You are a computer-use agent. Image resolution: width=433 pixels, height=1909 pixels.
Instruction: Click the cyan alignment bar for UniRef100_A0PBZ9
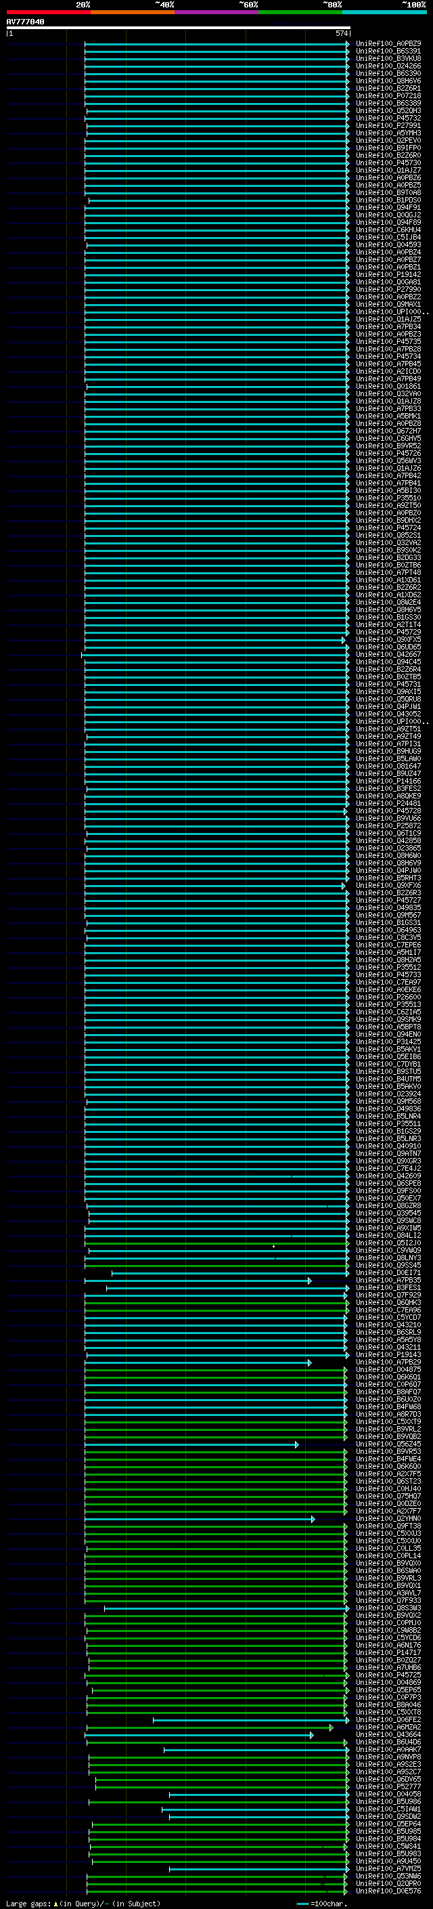coord(216,44)
